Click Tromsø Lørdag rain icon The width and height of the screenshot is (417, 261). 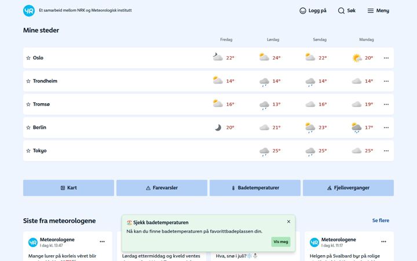coord(264,105)
